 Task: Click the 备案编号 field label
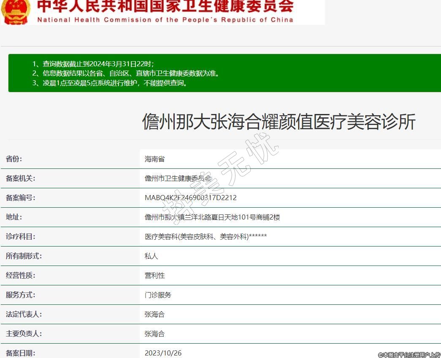tap(20, 198)
